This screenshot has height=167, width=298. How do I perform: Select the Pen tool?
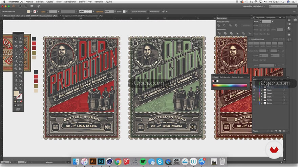(16, 46)
